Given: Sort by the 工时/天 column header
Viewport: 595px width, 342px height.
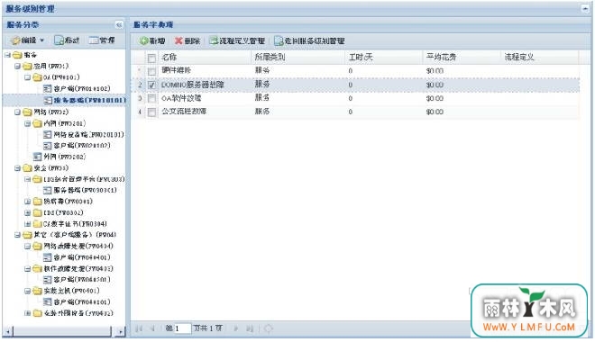Looking at the screenshot, I should coord(384,58).
